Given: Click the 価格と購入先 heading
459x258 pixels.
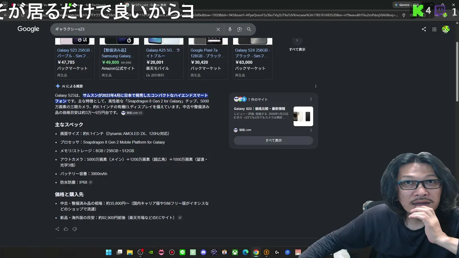Looking at the screenshot, I should coord(69,195).
